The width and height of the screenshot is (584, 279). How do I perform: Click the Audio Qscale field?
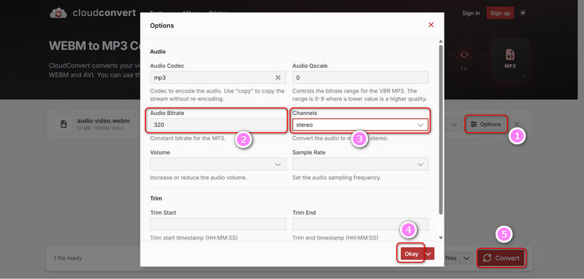tap(360, 78)
